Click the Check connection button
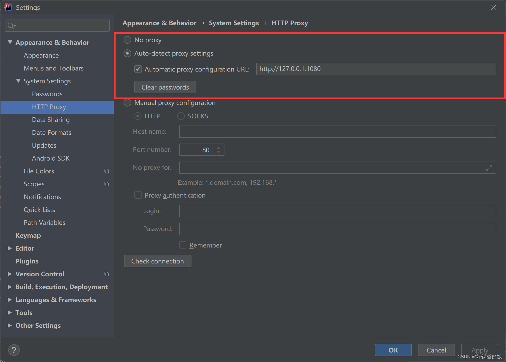The image size is (506, 362). (x=158, y=261)
